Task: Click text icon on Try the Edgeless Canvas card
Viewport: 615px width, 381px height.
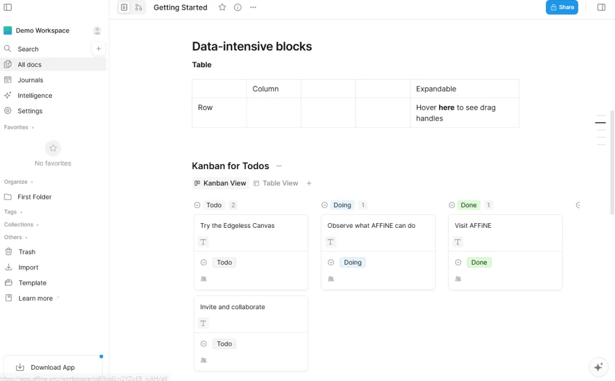Action: (x=203, y=242)
